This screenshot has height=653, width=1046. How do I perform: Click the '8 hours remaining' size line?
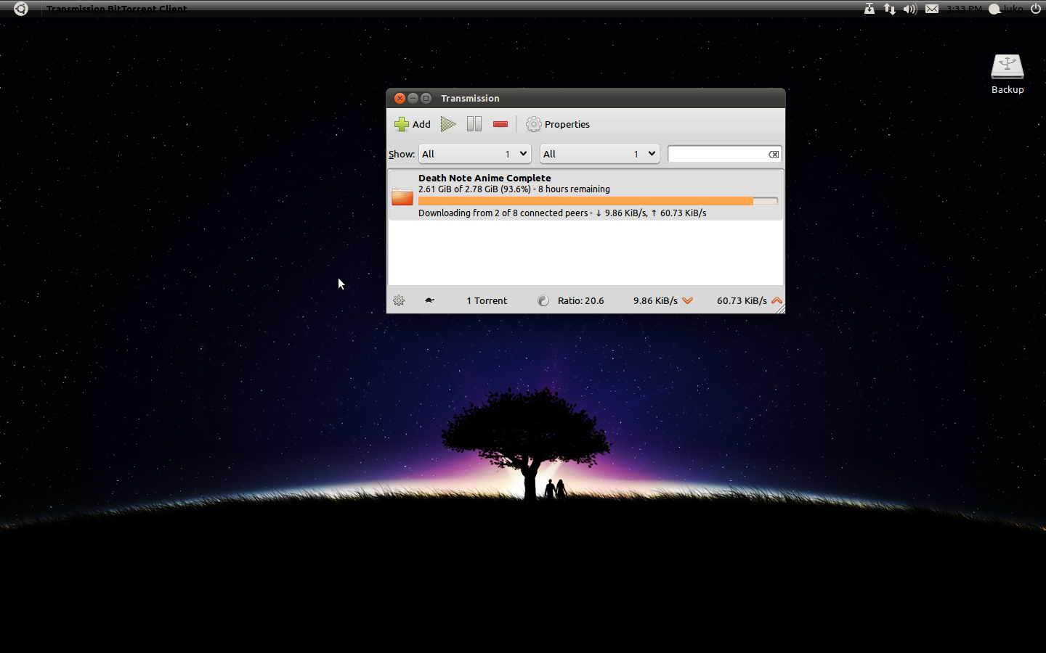click(514, 189)
